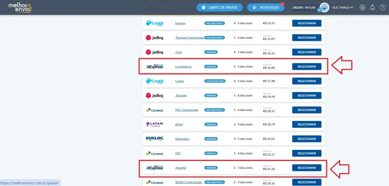Open the notifications bell icon
Screen dimensions: 389x186
coord(372,8)
